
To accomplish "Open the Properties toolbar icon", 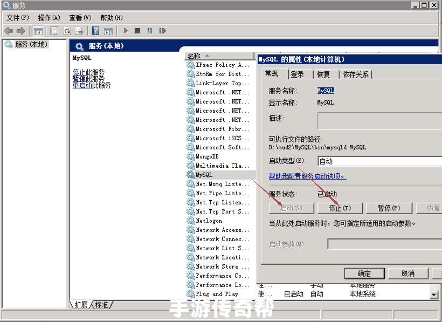I will click(54, 31).
